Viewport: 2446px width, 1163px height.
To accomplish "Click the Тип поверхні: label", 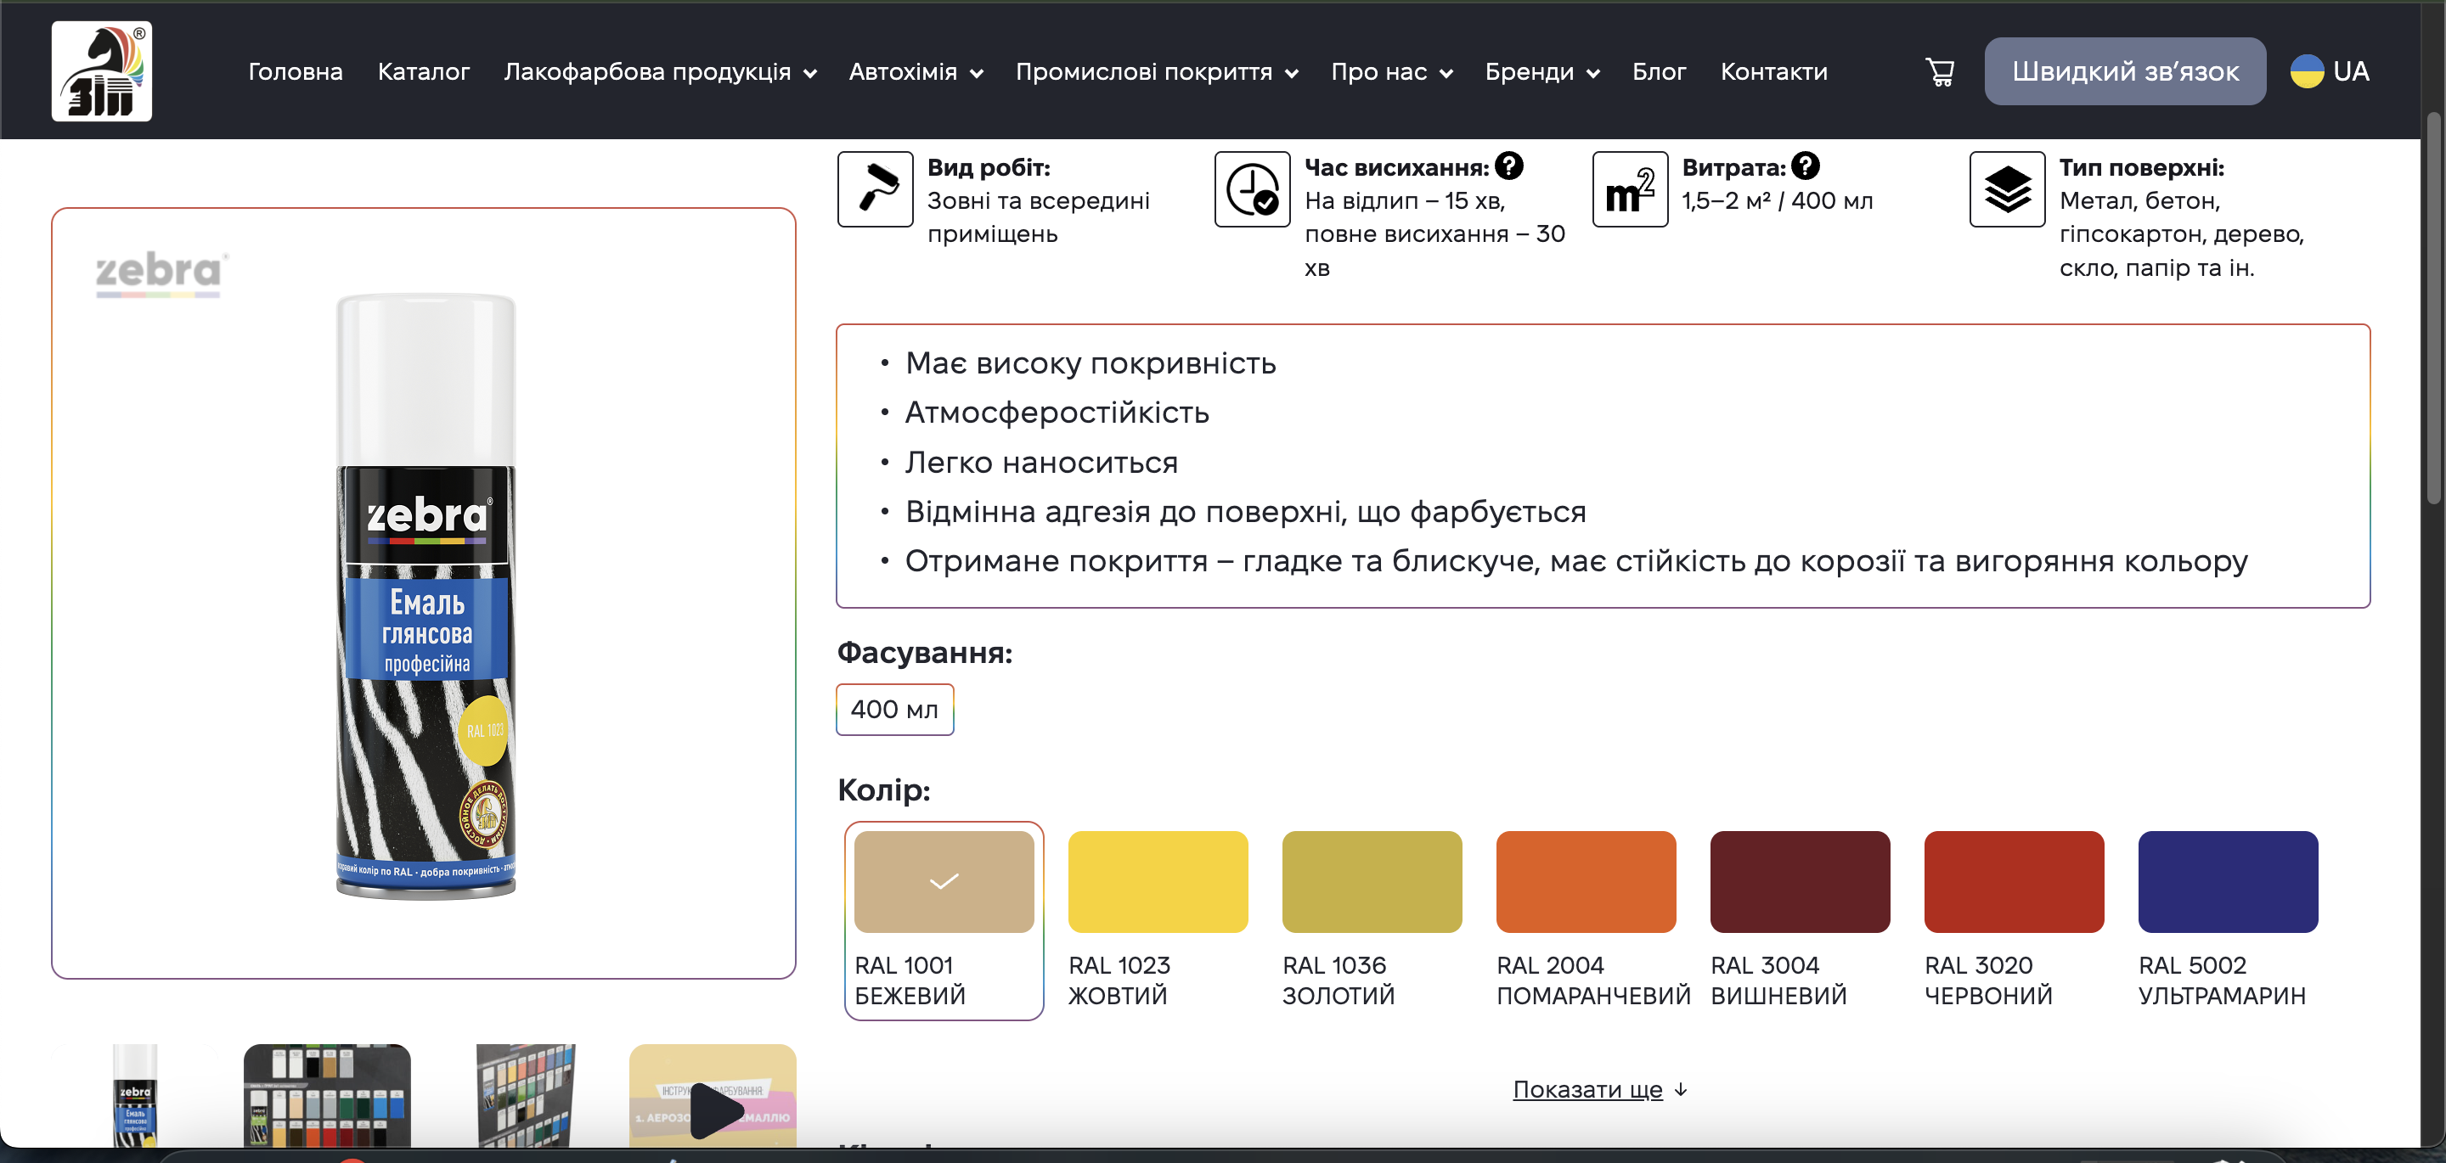I will click(2141, 167).
